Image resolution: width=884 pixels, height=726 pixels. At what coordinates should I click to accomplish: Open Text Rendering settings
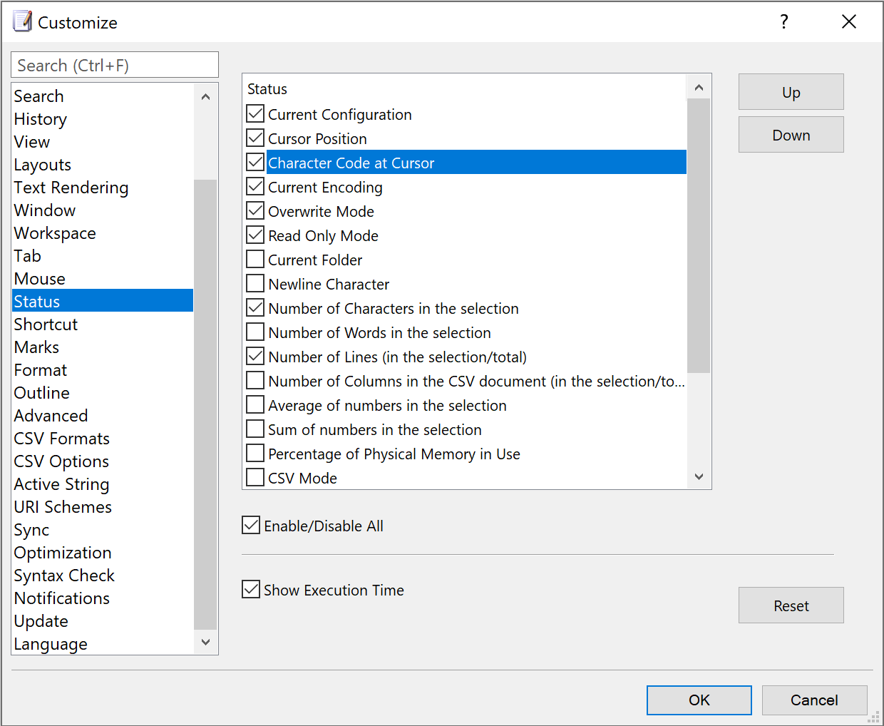click(103, 188)
